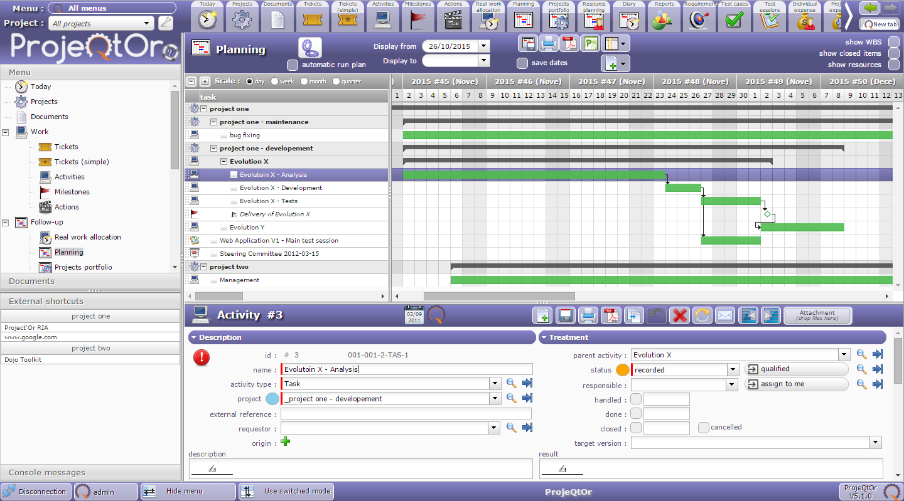This screenshot has height=501, width=904.
Task: Select the week scale radio button
Action: click(274, 81)
